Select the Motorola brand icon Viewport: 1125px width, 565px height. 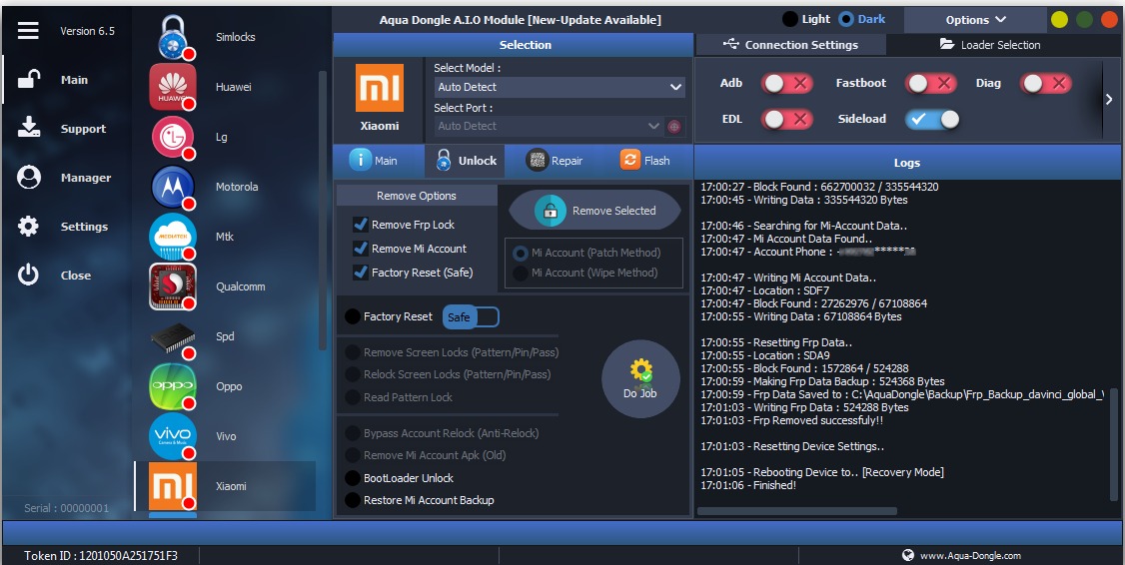coord(173,187)
